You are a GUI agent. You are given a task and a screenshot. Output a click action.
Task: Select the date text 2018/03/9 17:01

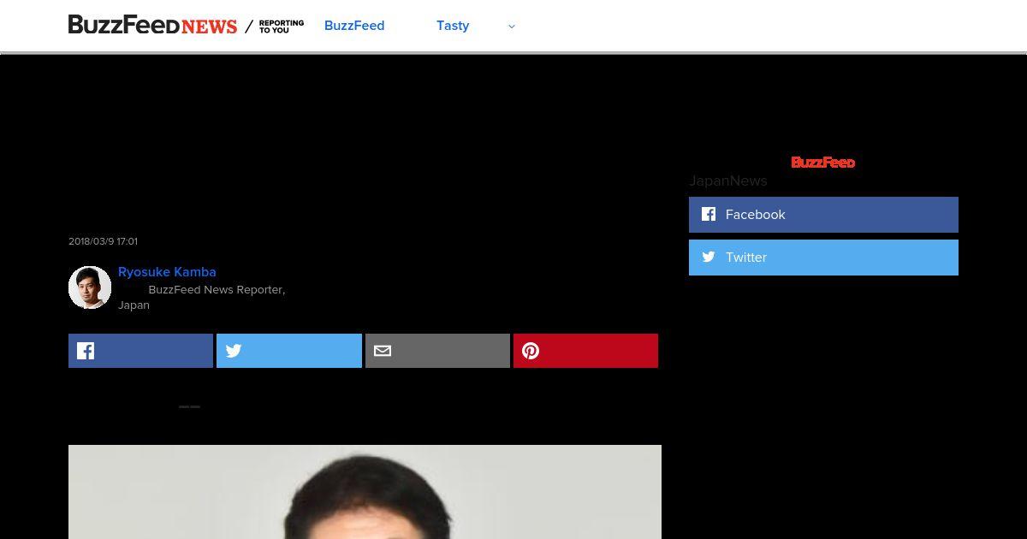[103, 241]
